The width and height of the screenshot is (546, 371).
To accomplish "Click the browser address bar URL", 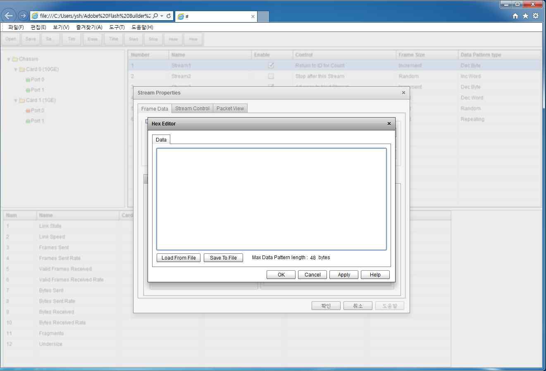I will [95, 16].
